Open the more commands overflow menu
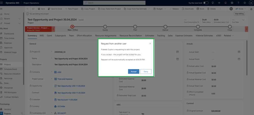254x115 pixels. pos(220,9)
